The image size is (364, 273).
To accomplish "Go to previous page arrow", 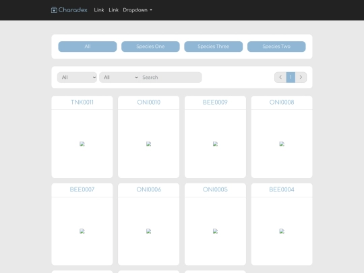I will tap(280, 78).
